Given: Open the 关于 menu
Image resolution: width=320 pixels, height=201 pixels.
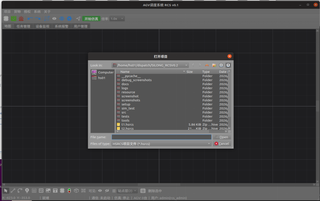Looking at the screenshot, I should [47, 11].
